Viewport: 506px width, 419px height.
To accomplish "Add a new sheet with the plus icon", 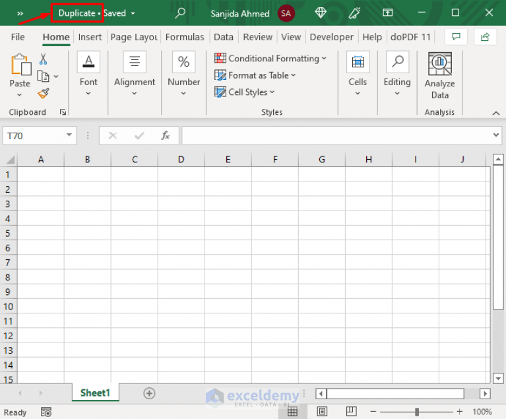I will [149, 393].
